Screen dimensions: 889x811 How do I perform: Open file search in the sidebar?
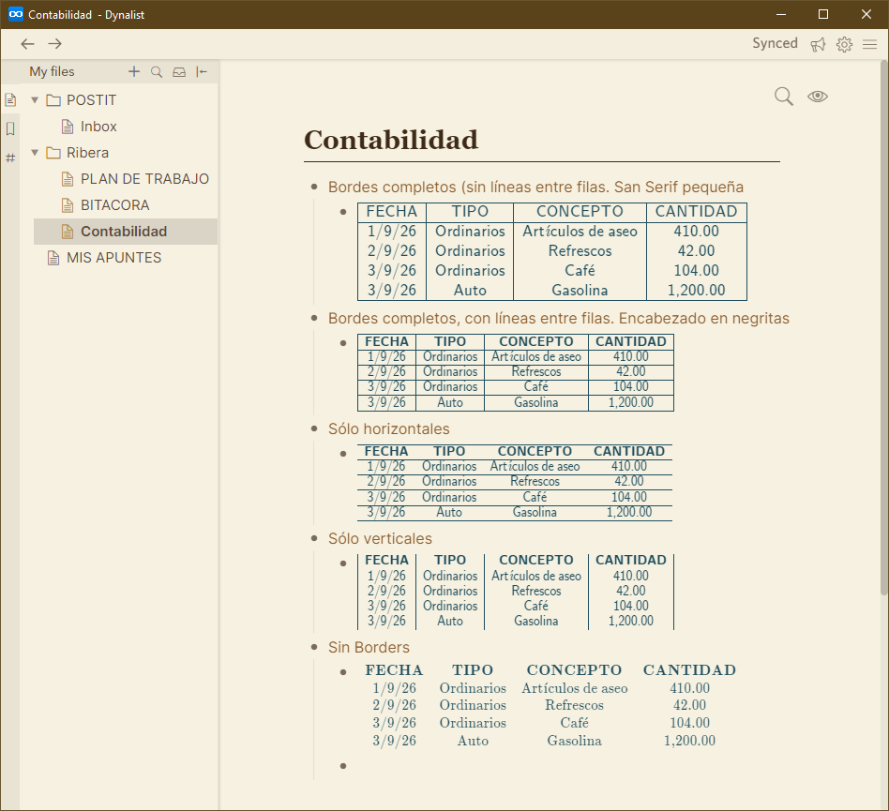157,72
